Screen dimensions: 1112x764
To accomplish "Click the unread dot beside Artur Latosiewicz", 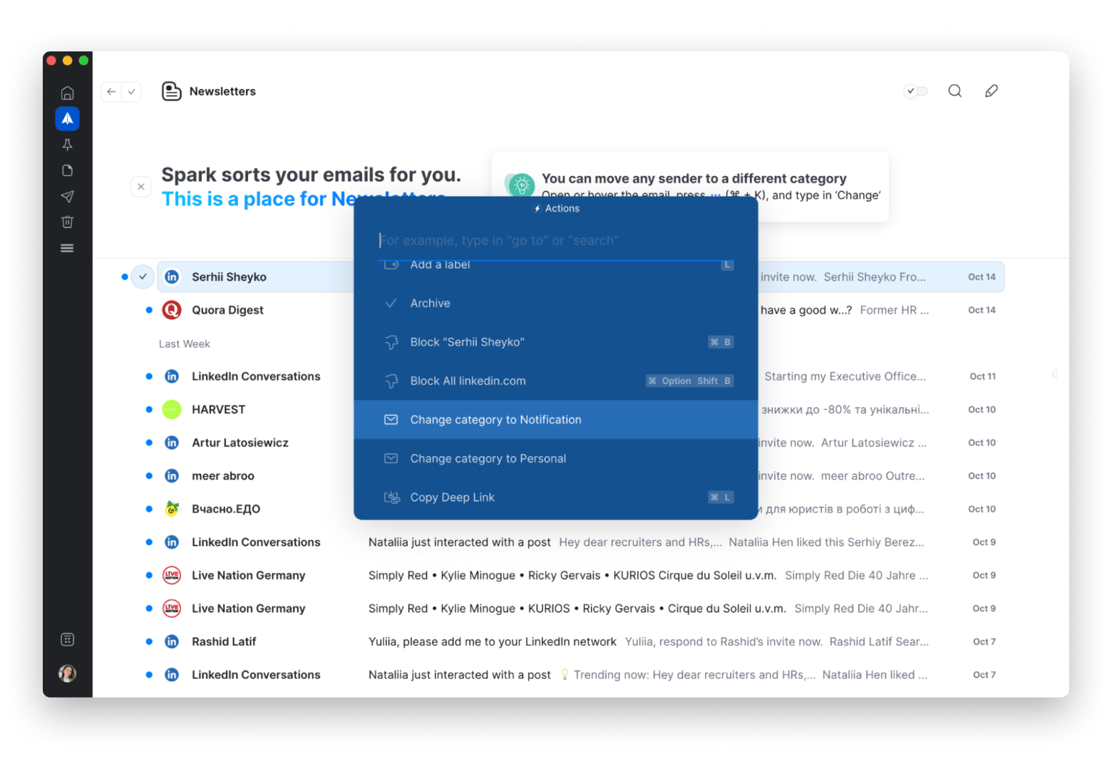I will point(149,443).
